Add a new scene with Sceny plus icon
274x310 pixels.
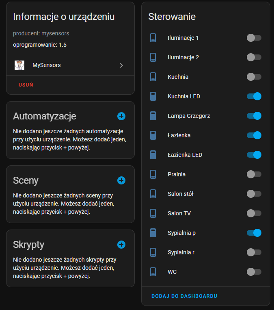click(x=121, y=180)
